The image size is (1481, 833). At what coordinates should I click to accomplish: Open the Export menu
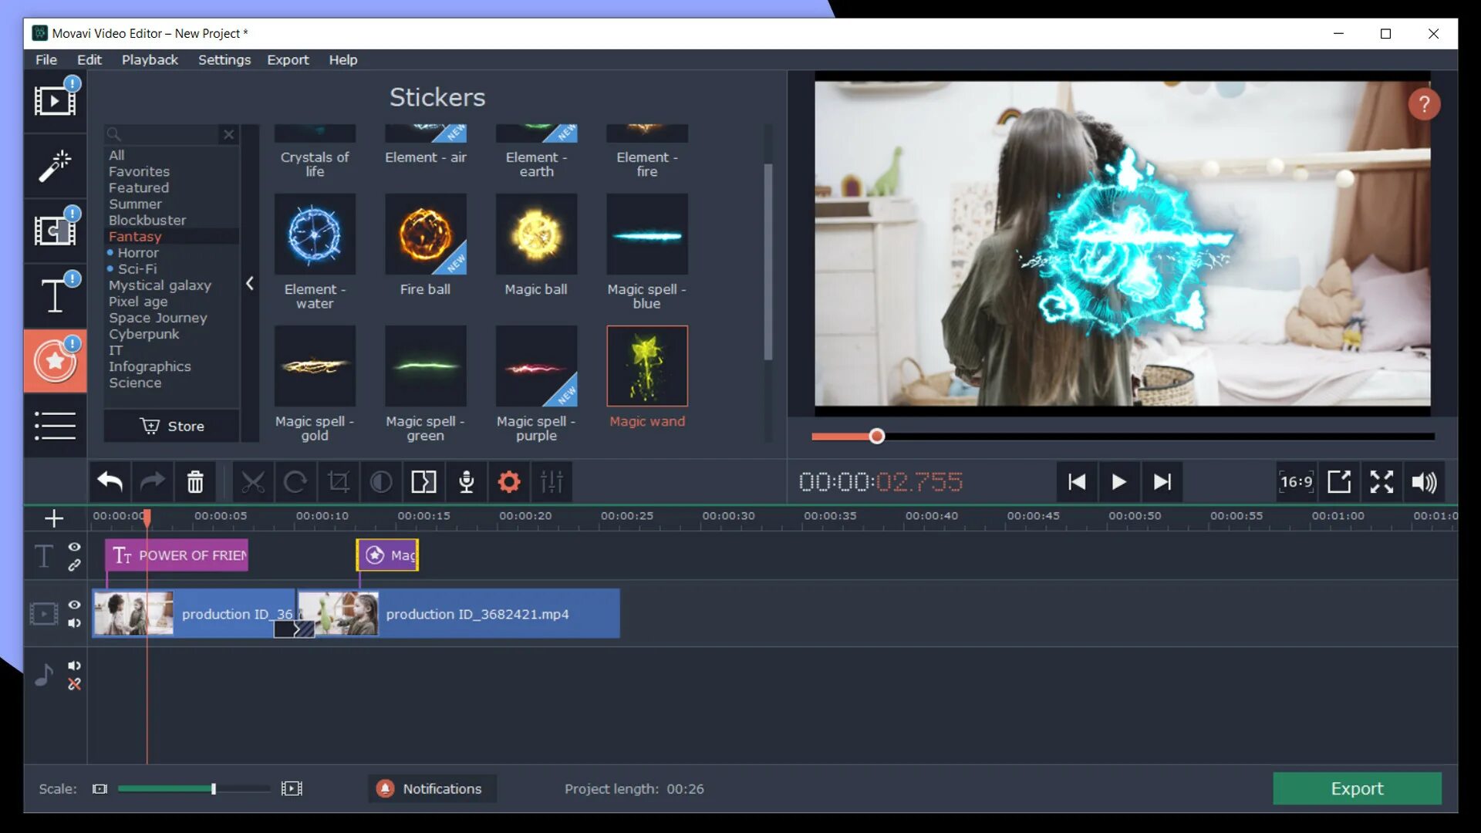[288, 59]
